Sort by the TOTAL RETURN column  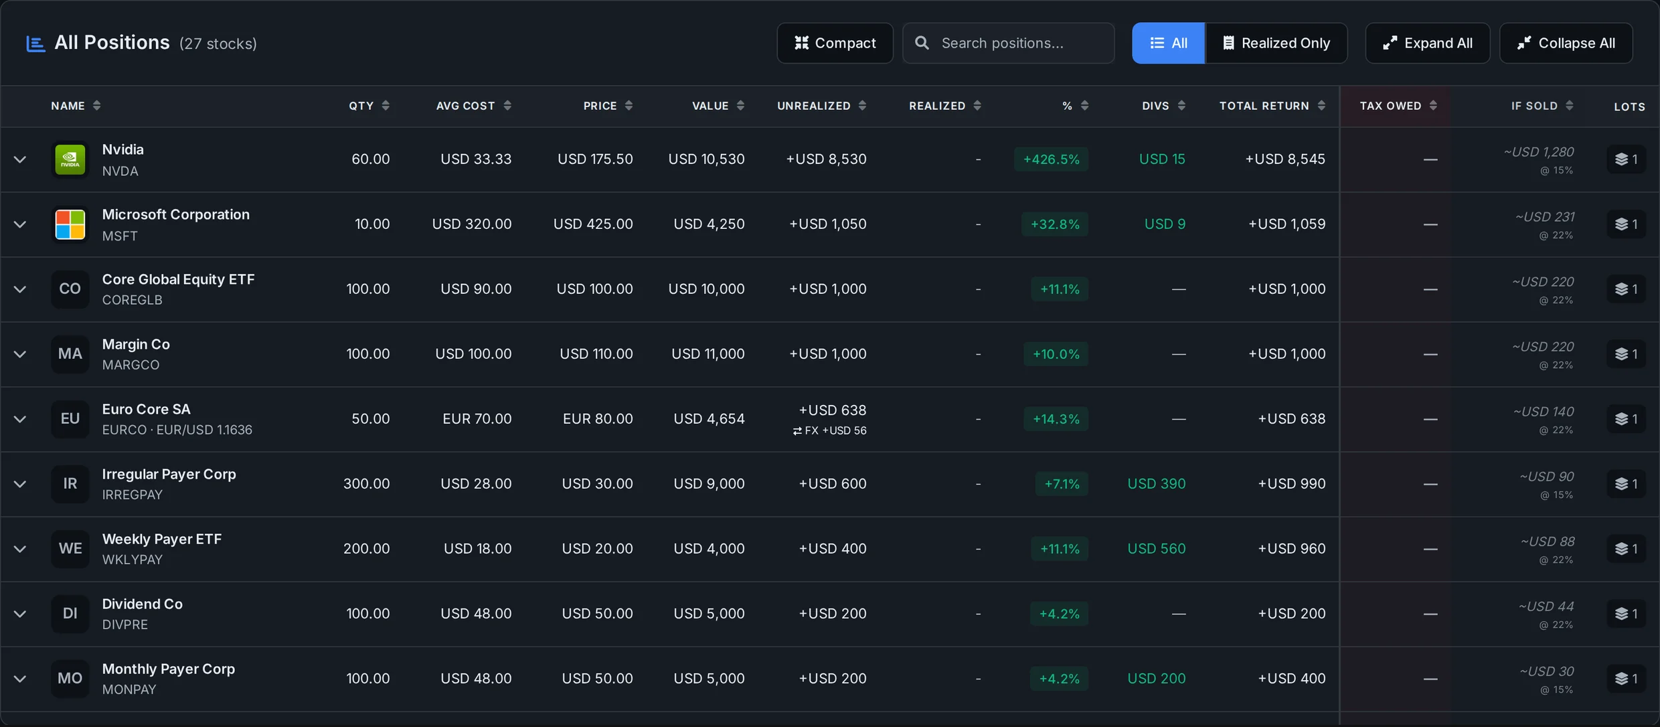1272,106
